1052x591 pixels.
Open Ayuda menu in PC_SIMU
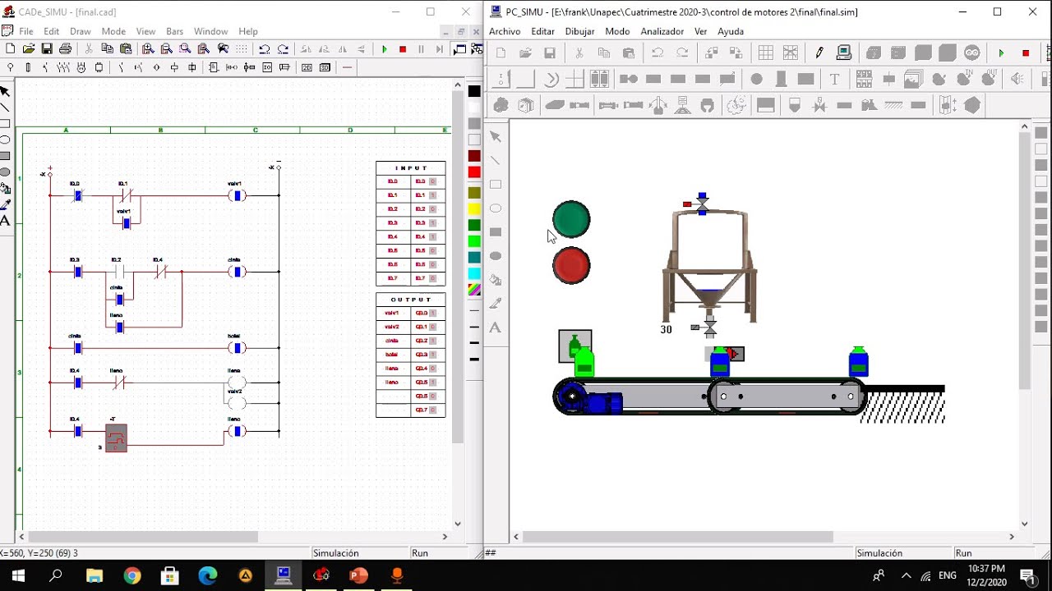click(x=731, y=31)
